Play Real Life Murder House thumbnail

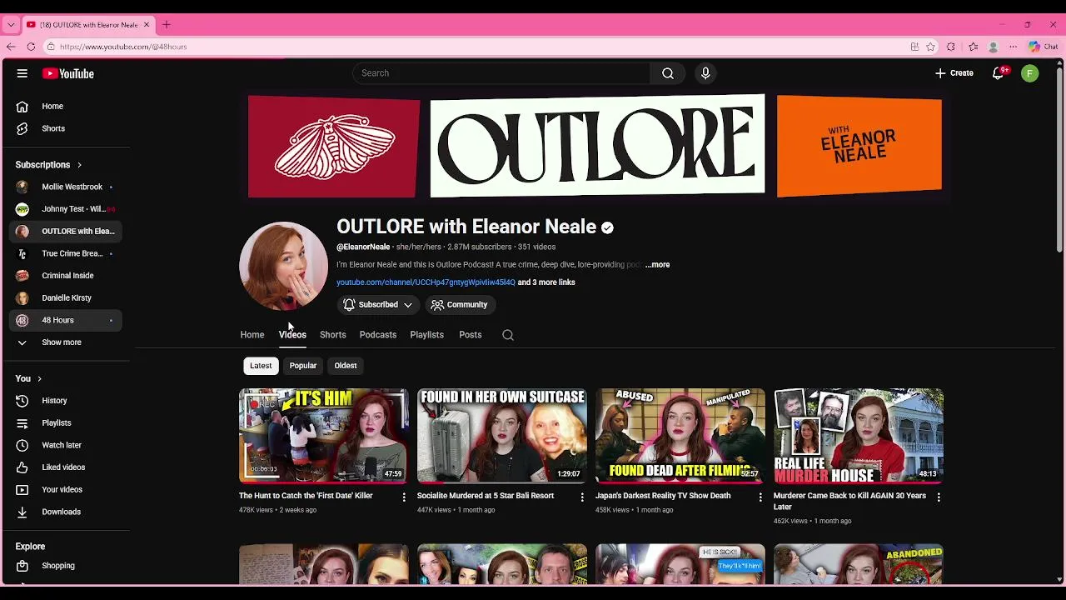pos(859,436)
